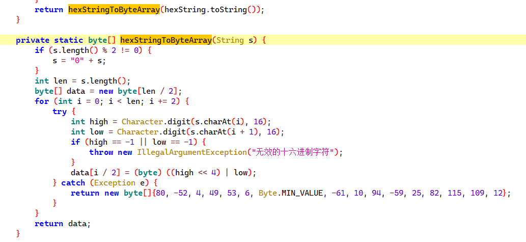Click hexStringToByteArray call in the return statement
This screenshot has height=242, width=526.
(114, 10)
